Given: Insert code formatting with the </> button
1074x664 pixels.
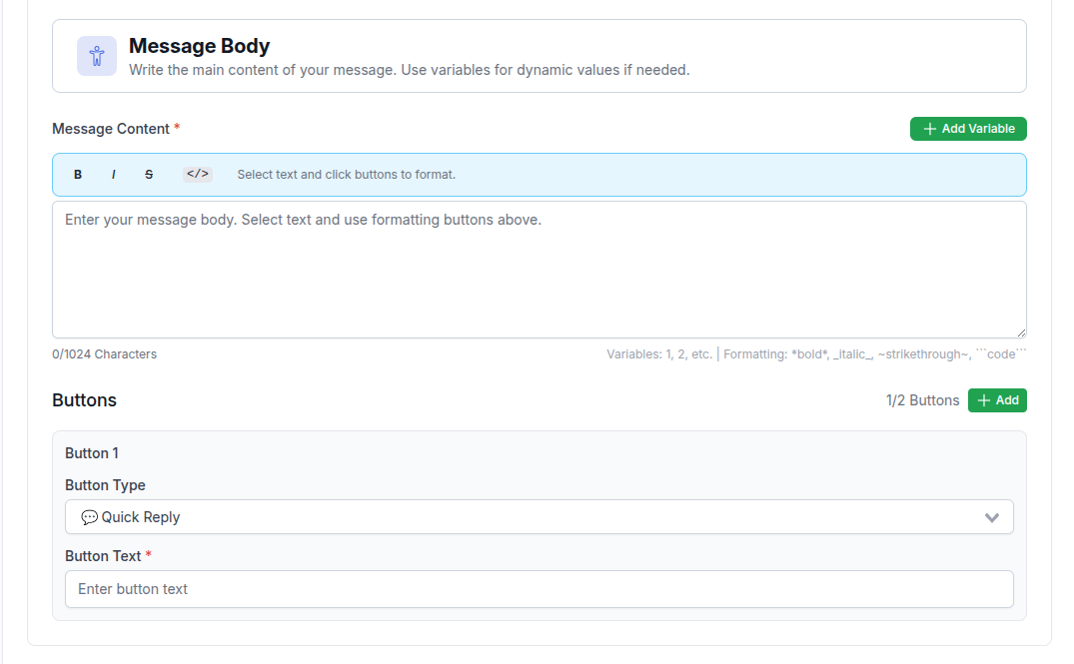Looking at the screenshot, I should 197,174.
